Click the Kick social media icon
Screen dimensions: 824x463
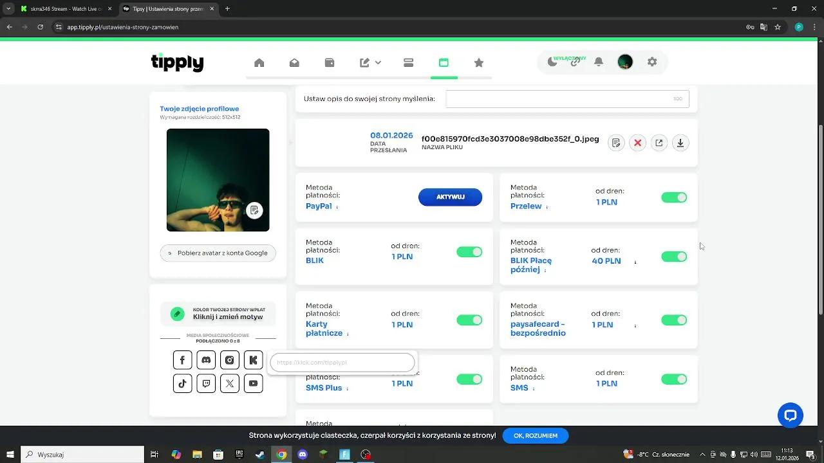(x=253, y=360)
